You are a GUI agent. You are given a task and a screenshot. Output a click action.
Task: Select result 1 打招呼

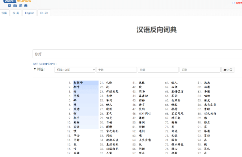coord(78,83)
